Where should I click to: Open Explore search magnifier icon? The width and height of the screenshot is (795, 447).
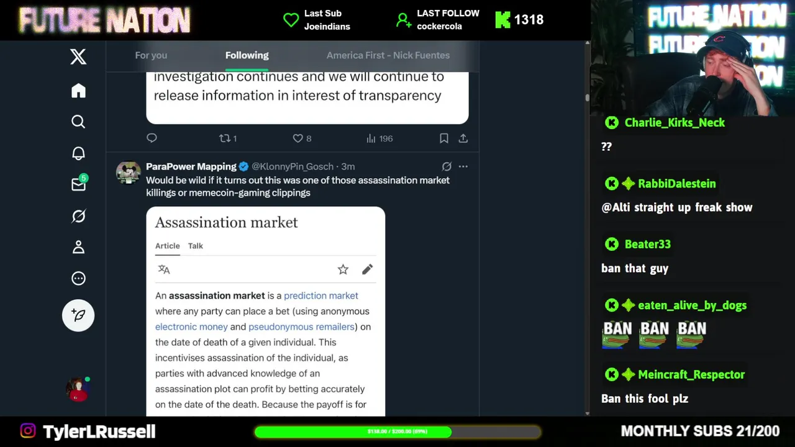pyautogui.click(x=78, y=122)
